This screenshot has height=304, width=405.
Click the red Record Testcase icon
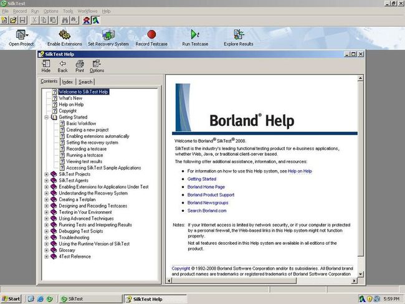coord(151,34)
